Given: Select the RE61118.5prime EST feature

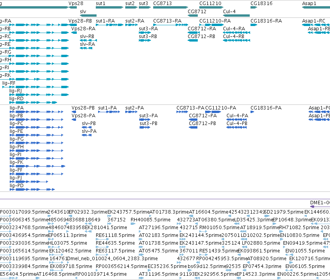Looking at the screenshot, I should tap(102, 239).
